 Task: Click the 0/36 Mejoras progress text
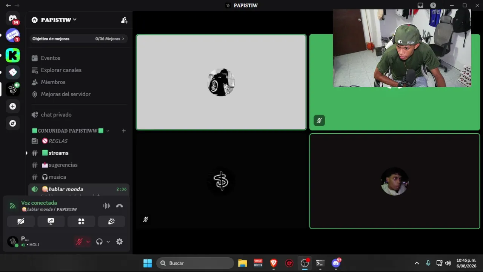108,39
